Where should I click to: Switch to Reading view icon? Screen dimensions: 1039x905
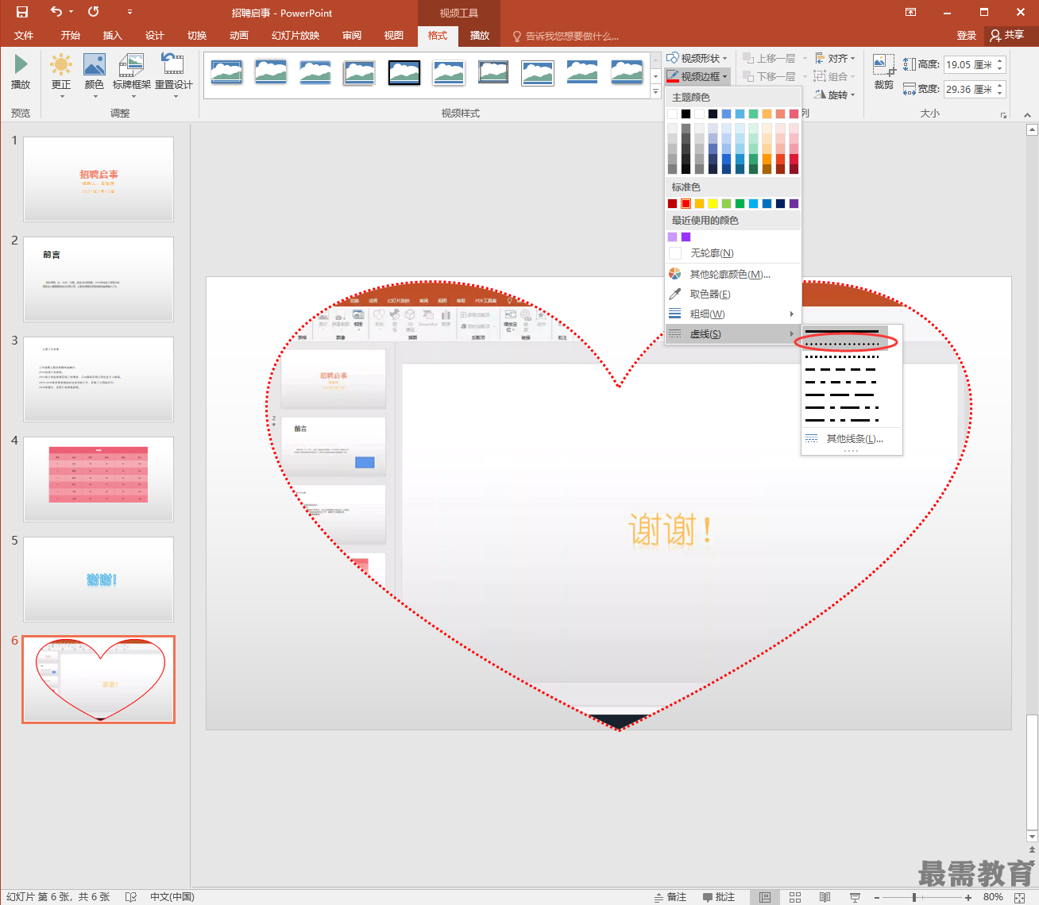click(x=825, y=897)
